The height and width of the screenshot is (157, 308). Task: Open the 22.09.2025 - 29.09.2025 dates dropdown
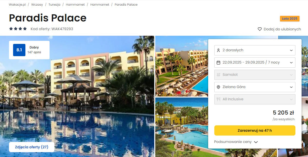(x=255, y=63)
